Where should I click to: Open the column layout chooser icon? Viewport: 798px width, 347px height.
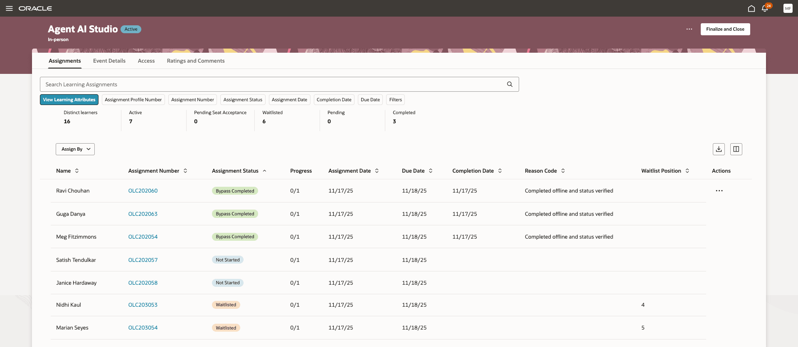coord(736,149)
